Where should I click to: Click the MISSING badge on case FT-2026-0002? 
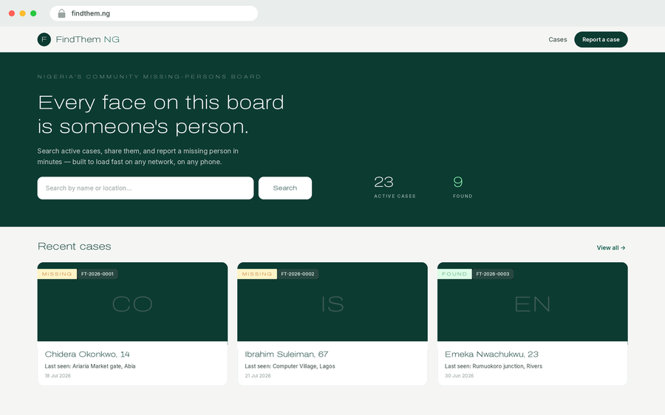pyautogui.click(x=257, y=274)
